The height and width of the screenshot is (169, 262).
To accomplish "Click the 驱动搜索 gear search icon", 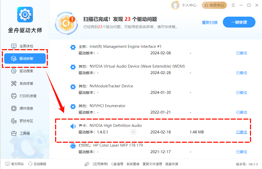I will (x=14, y=71).
